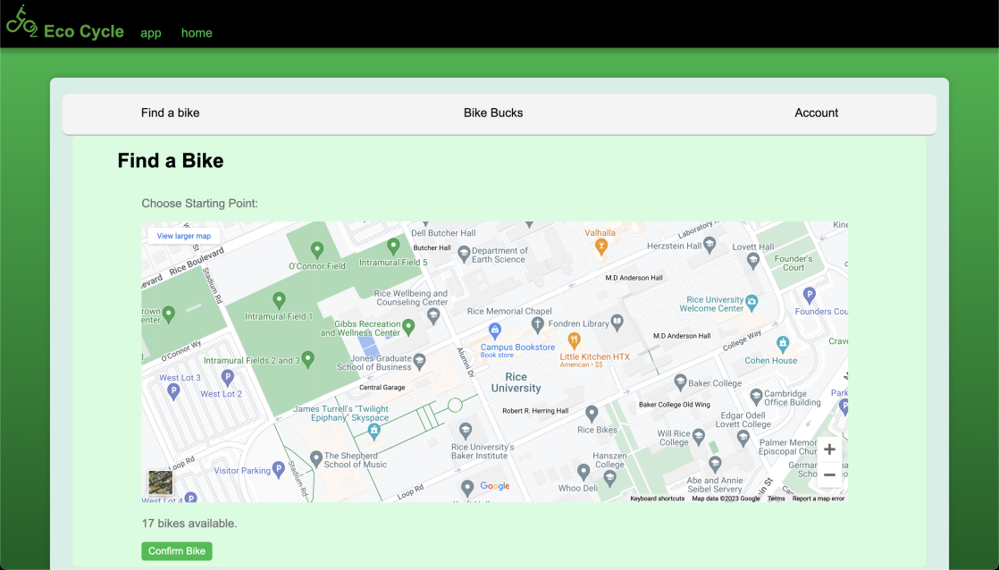Click the Whoo Deli marker
The height and width of the screenshot is (570, 999).
(x=583, y=472)
